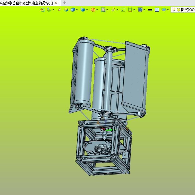Viewport: 195px width, 195px height.
Task: Select the blue shaded cube display icon
Action: click(x=73, y=10)
